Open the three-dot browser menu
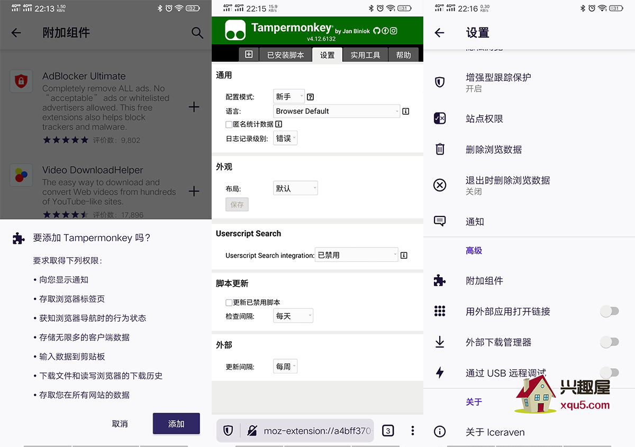The width and height of the screenshot is (635, 447). [413, 431]
